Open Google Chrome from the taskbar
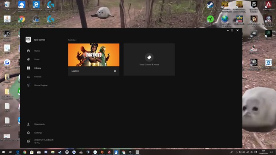Viewport: 276px width, 155px height. pos(25,152)
